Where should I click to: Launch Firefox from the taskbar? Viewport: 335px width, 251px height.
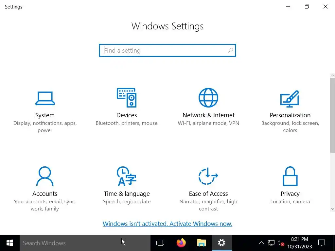(181, 243)
